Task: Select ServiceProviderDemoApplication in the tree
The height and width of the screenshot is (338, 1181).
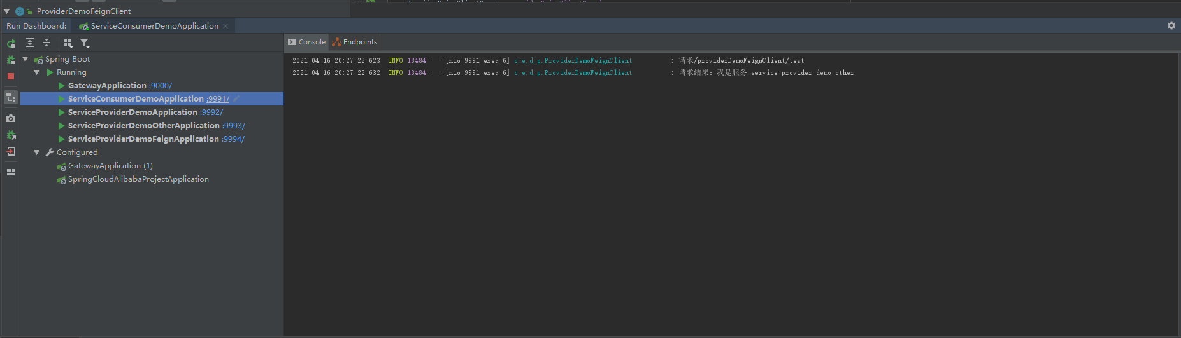Action: pyautogui.click(x=132, y=112)
